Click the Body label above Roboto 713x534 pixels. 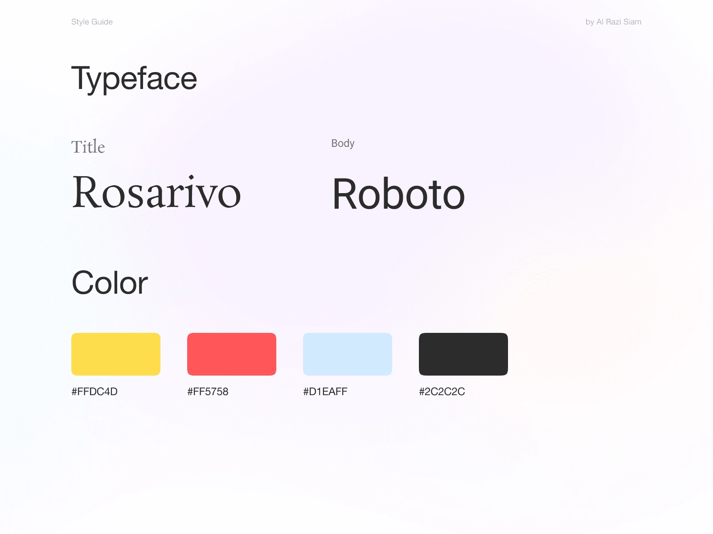point(343,143)
